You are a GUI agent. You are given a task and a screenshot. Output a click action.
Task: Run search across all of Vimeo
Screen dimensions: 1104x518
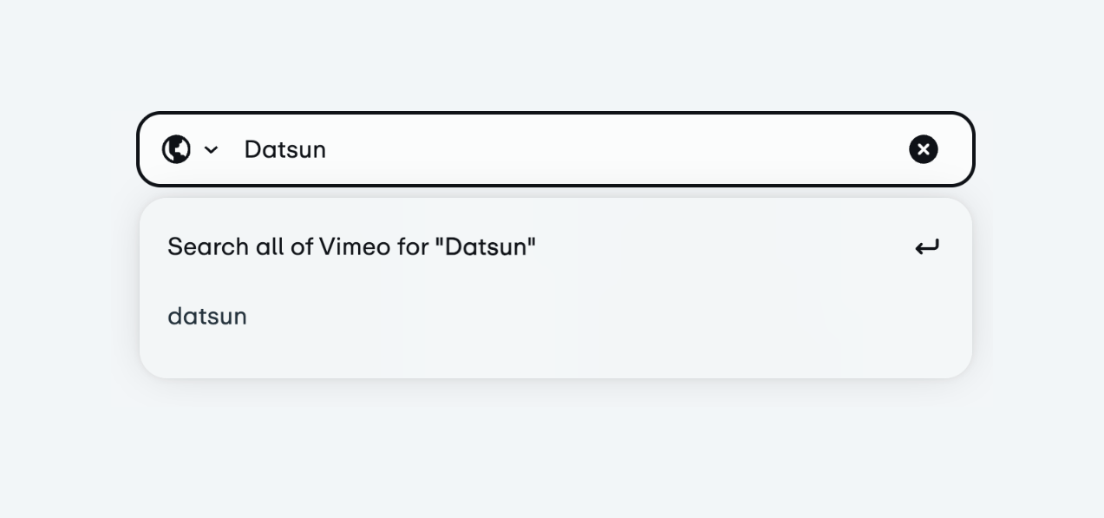point(351,247)
